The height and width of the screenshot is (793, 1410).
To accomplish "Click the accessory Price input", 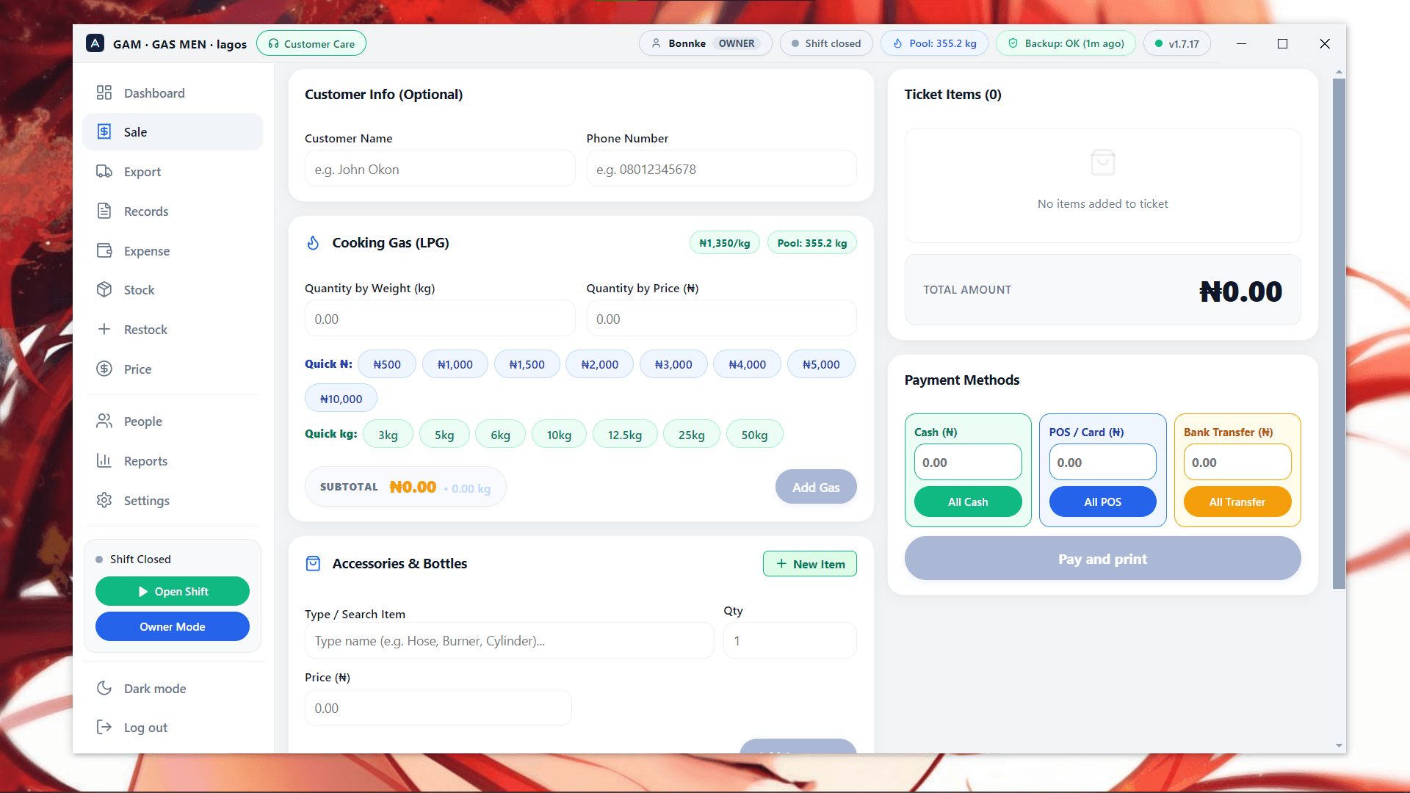I will [438, 708].
